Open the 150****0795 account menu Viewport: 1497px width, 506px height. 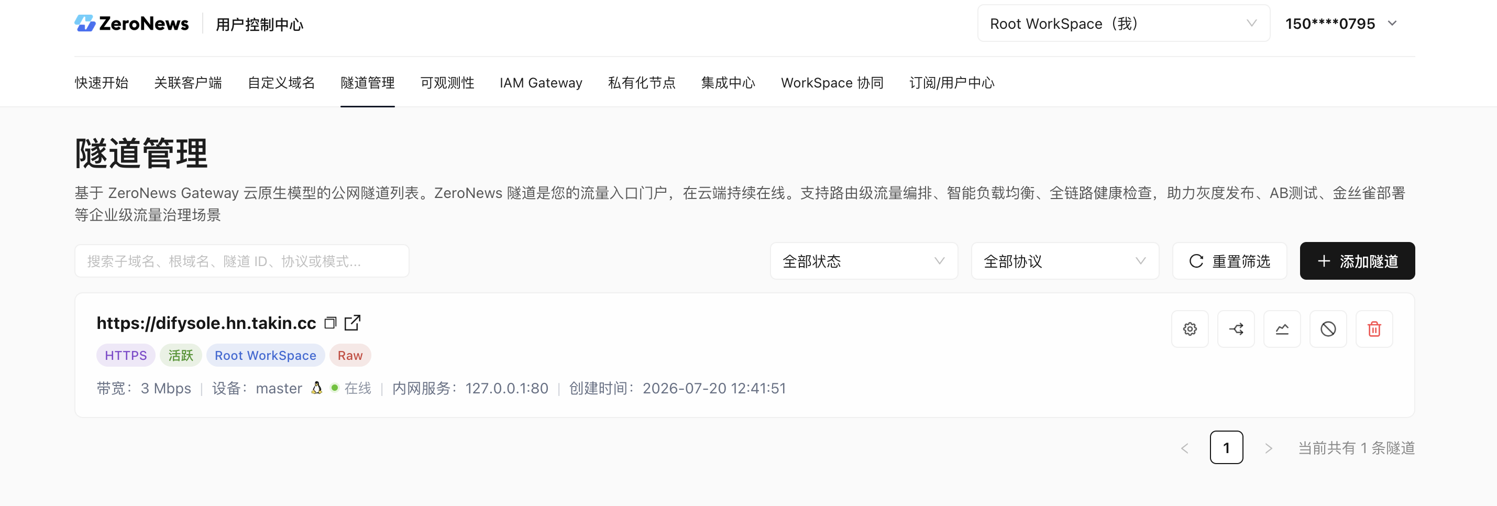pyautogui.click(x=1341, y=23)
